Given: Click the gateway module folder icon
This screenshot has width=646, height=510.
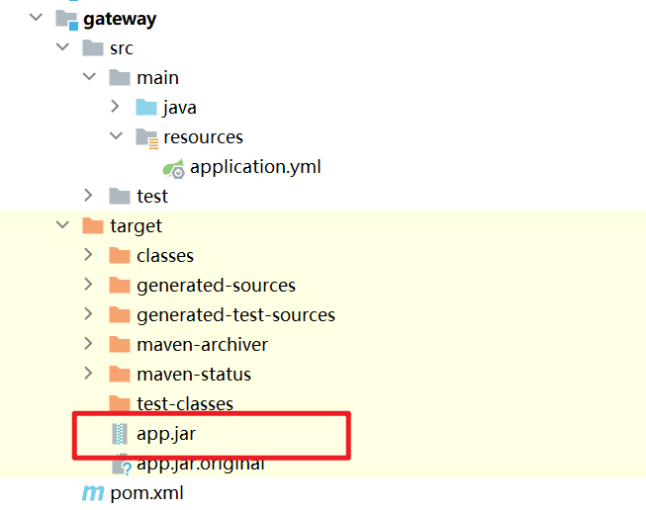Looking at the screenshot, I should (x=66, y=19).
